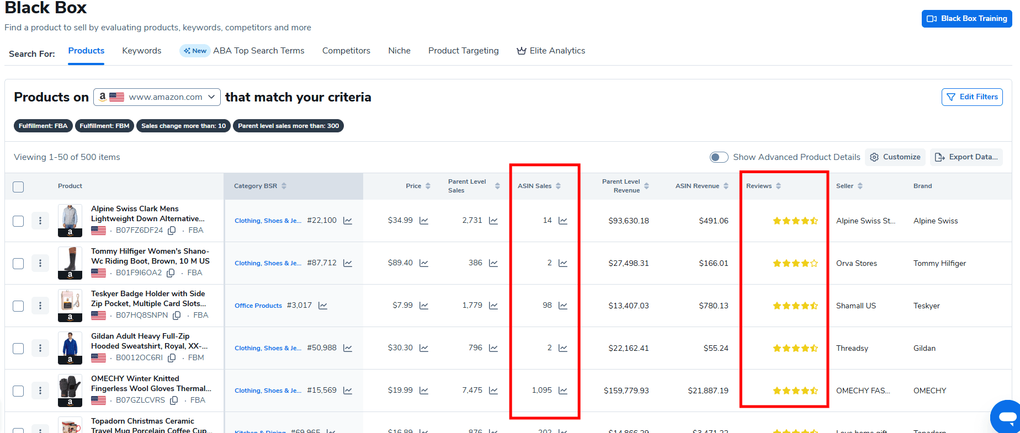The image size is (1020, 433).
Task: View price history chart for $30.30
Action: [424, 348]
